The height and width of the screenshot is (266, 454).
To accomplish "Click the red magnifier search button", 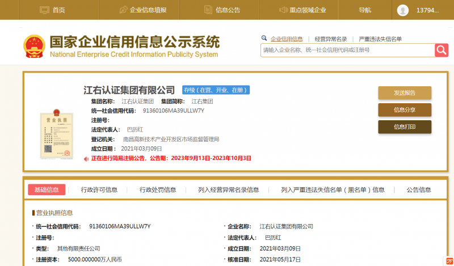I will (x=442, y=50).
